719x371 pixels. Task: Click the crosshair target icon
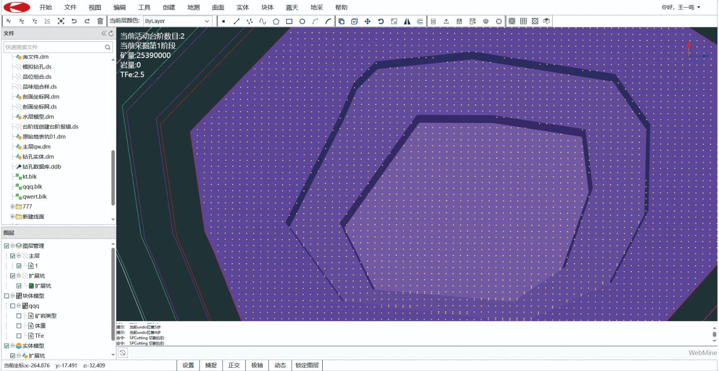[x=499, y=21]
